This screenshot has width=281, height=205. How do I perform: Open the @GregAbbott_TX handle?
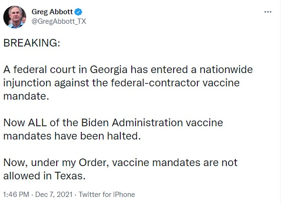pyautogui.click(x=59, y=21)
